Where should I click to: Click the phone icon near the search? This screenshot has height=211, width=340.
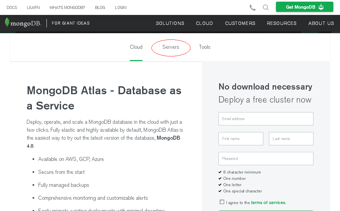[252, 7]
